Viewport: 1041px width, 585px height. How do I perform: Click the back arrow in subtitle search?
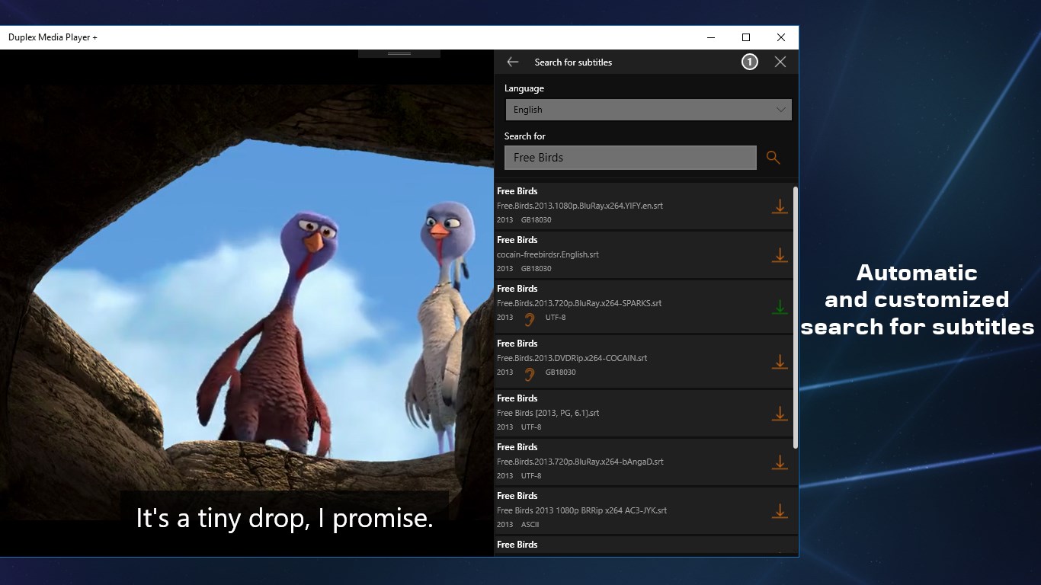click(x=513, y=62)
